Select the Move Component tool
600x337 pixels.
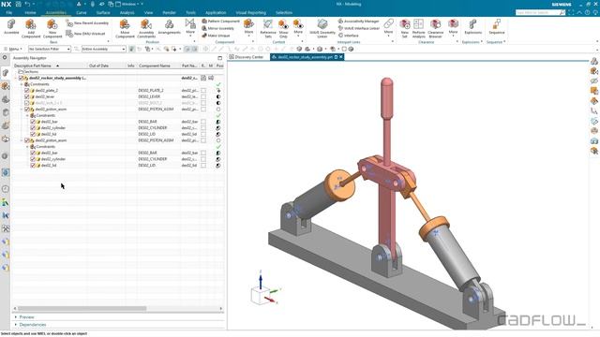pos(125,28)
